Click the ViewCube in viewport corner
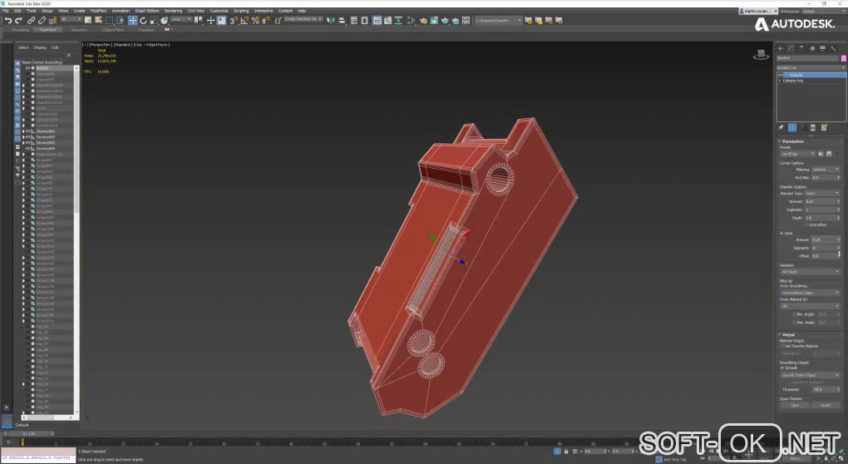Image resolution: width=848 pixels, height=464 pixels. click(761, 55)
